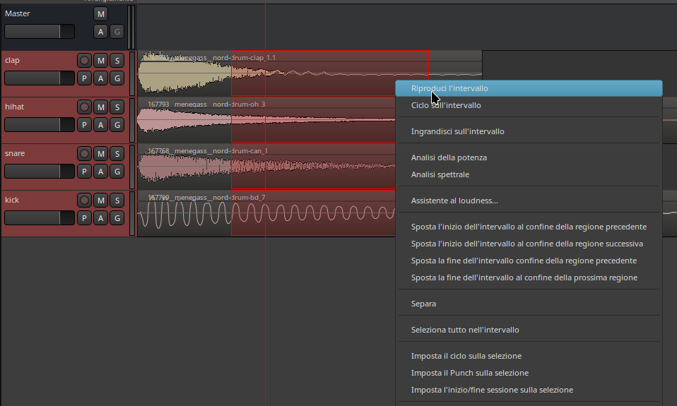Click the snare track record button
677x406 pixels.
[x=84, y=154]
